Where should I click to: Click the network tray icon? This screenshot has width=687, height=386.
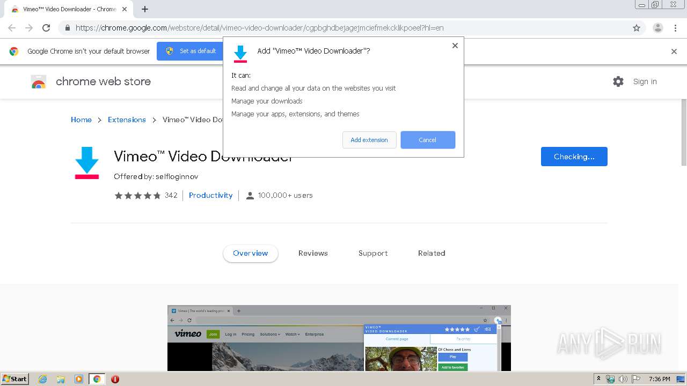point(610,379)
